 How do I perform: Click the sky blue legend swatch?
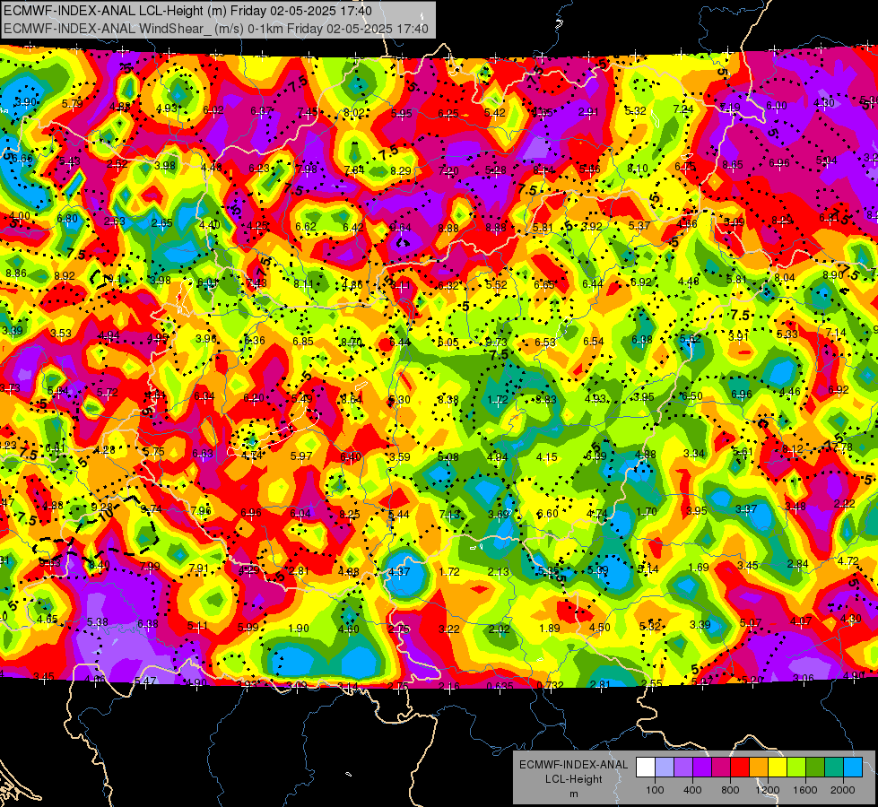coord(853,768)
